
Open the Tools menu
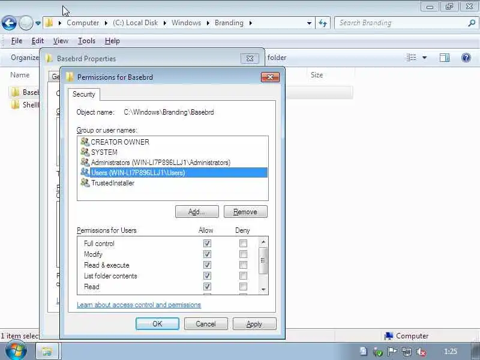pyautogui.click(x=86, y=41)
